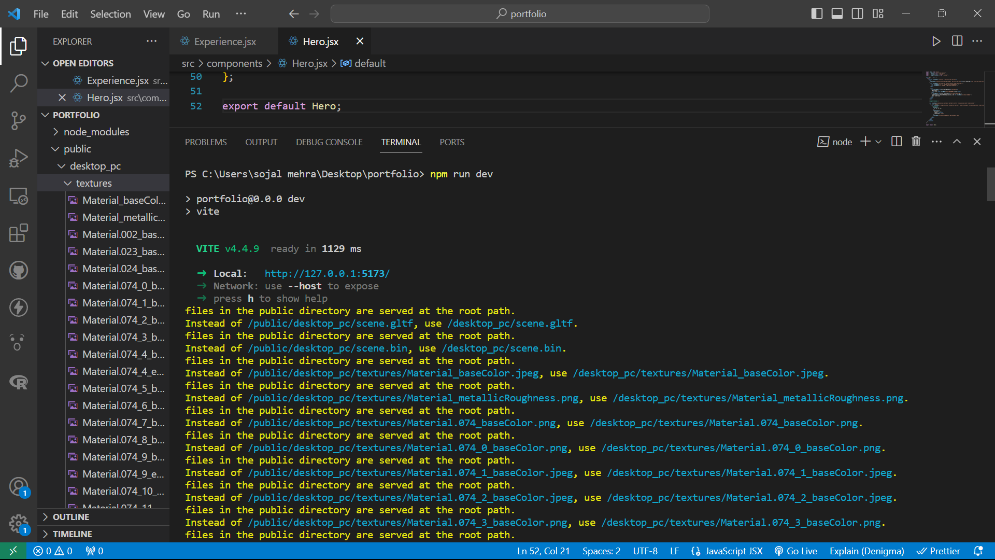995x560 pixels.
Task: Click the portfolio command center search box
Action: pyautogui.click(x=520, y=14)
